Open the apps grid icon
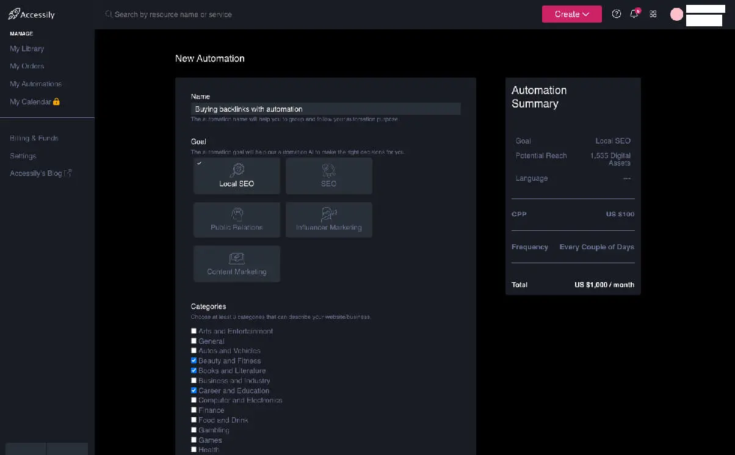The image size is (735, 455). tap(653, 14)
